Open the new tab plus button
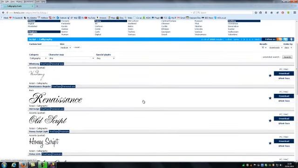 37,6
